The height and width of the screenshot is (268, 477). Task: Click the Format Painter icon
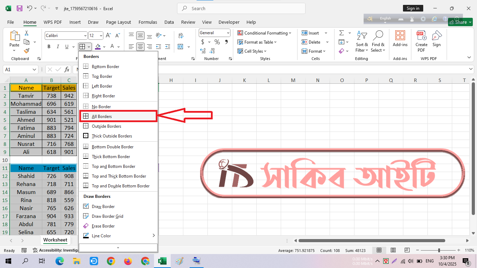(27, 51)
